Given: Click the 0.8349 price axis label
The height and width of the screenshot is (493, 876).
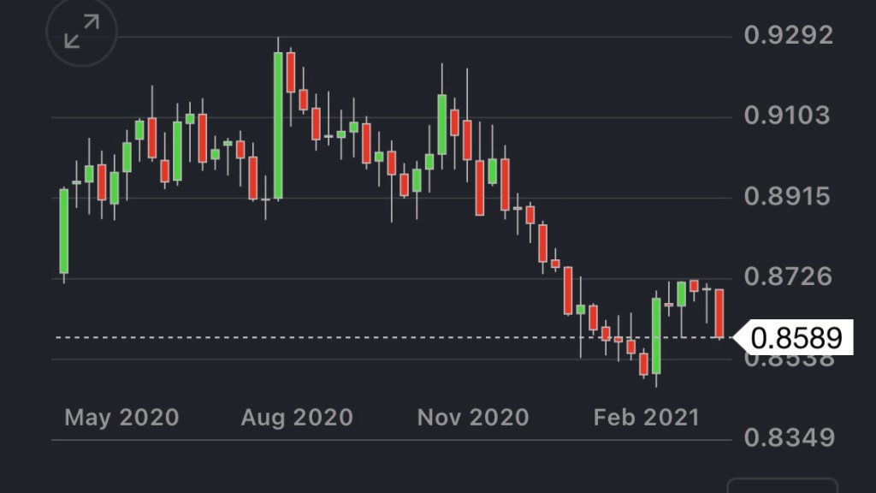Looking at the screenshot, I should [x=787, y=438].
